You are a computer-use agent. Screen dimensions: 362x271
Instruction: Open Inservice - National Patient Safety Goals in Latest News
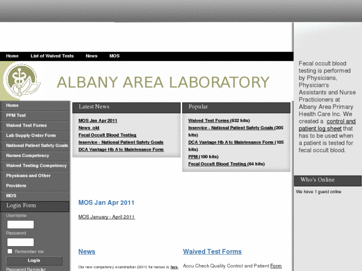tap(121, 142)
